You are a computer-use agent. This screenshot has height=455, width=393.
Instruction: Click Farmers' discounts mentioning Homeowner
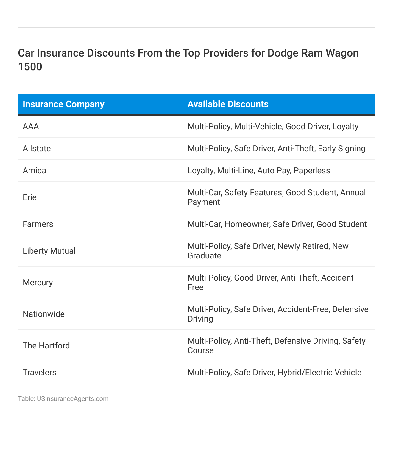tap(277, 224)
